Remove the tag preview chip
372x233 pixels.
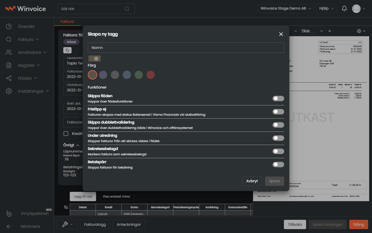point(96,59)
